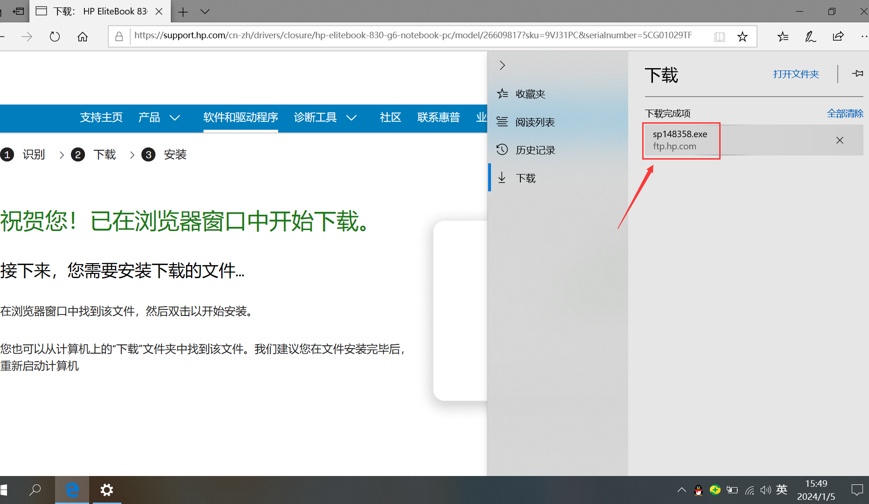Show hidden tray icons chevron
Image resolution: width=869 pixels, height=504 pixels.
(x=682, y=490)
